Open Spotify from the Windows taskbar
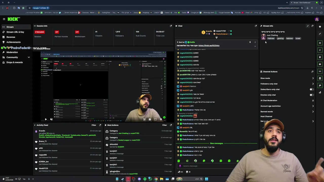Screen dimensions: 324x182 (145, 179)
